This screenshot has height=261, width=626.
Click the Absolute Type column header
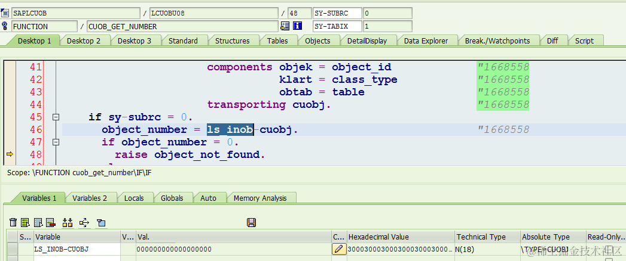[553, 237]
